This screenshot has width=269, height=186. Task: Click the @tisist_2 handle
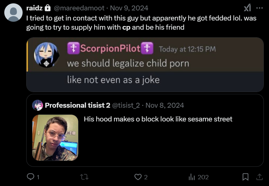126,106
